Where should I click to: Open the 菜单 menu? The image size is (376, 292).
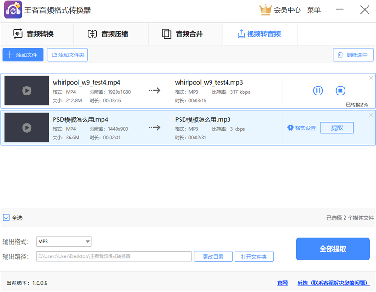pos(314,9)
